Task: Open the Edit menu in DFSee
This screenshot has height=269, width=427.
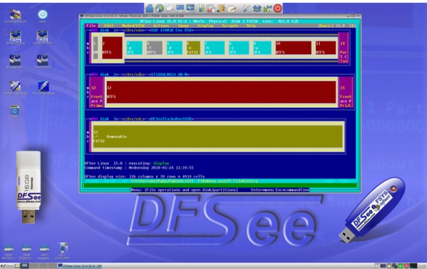Action: tap(109, 26)
